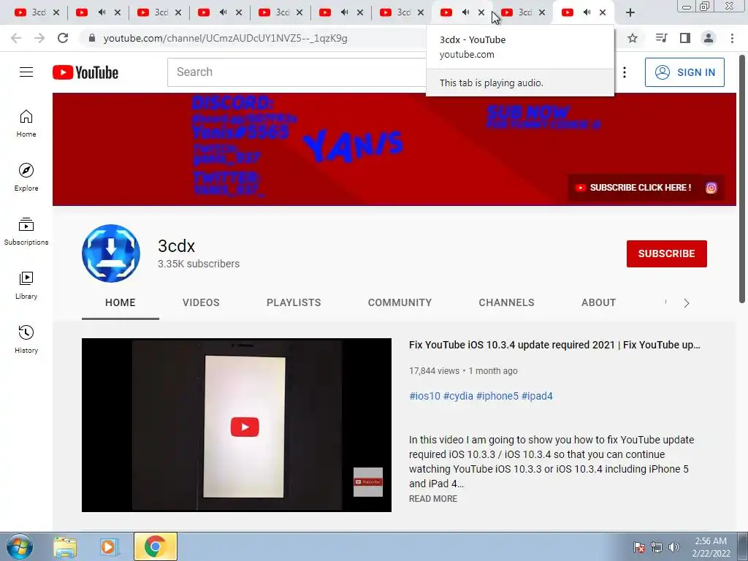Switch to the HOME channel tab

(121, 302)
